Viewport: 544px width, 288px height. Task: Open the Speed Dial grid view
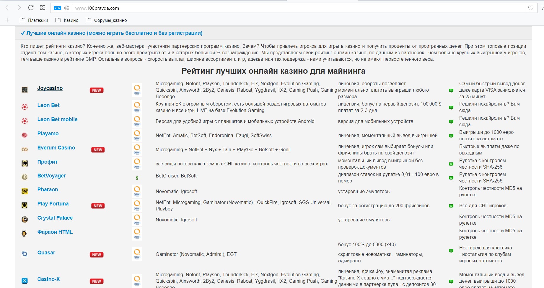click(43, 8)
